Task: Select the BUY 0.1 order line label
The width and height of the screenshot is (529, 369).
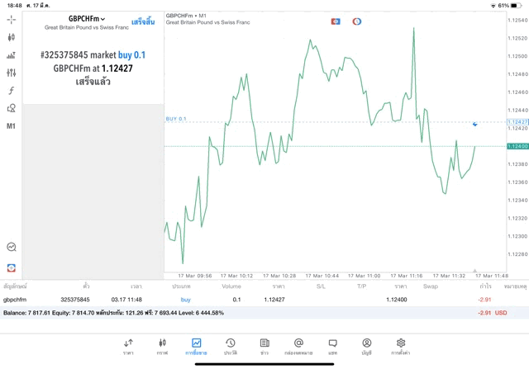Action: [x=176, y=119]
